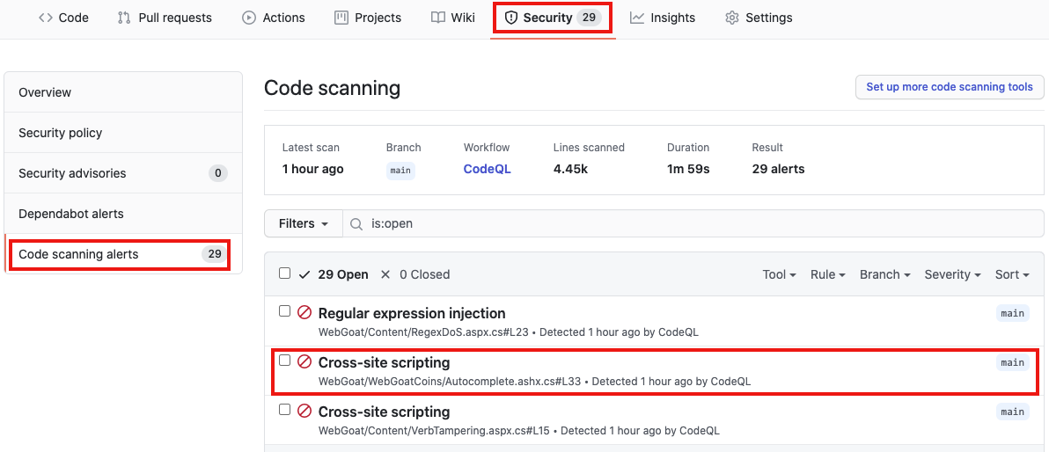This screenshot has height=452, width=1049.
Task: Click the main branch label in scan summary
Action: coord(400,170)
